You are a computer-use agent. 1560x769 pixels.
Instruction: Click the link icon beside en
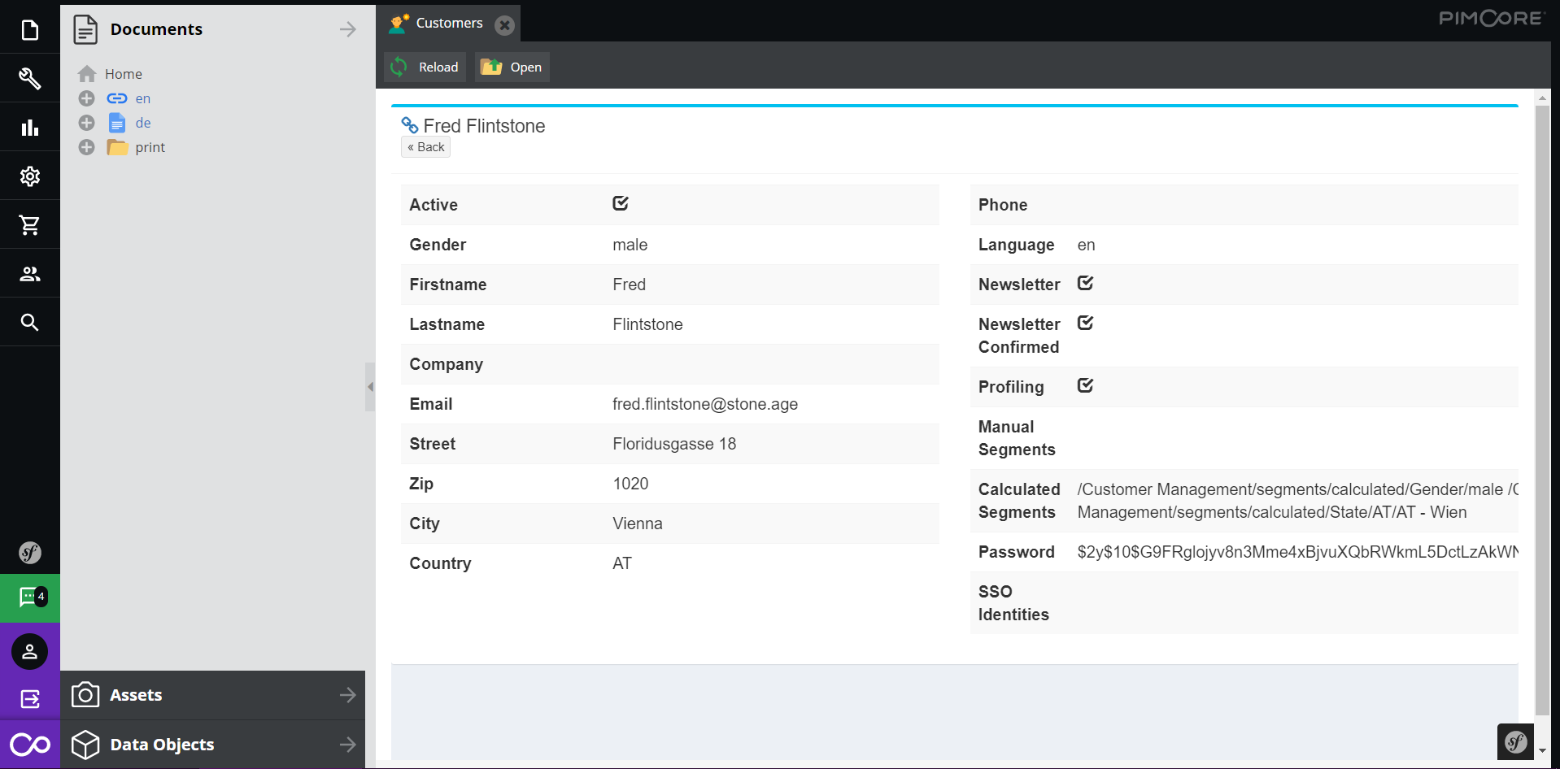[x=117, y=98]
